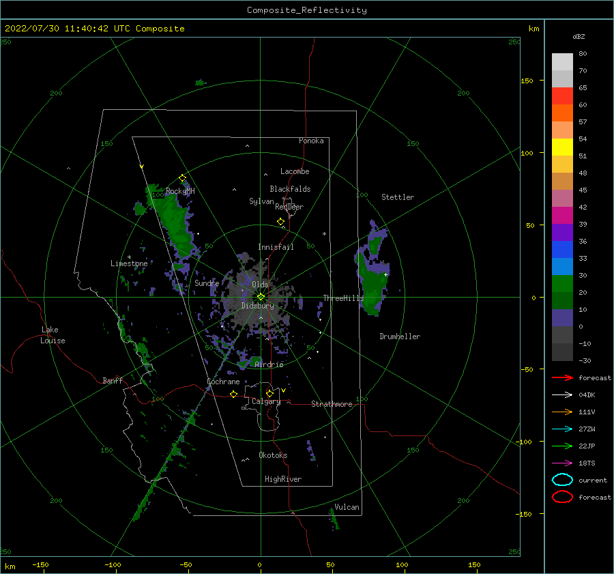614x574 pixels.
Task: Select the blue 33-36 dBZ swatch
Action: pyautogui.click(x=562, y=250)
